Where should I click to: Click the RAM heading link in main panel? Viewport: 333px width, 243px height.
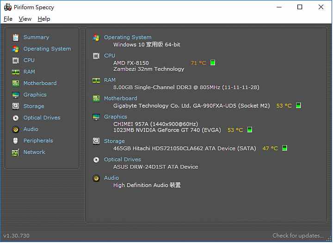110,80
